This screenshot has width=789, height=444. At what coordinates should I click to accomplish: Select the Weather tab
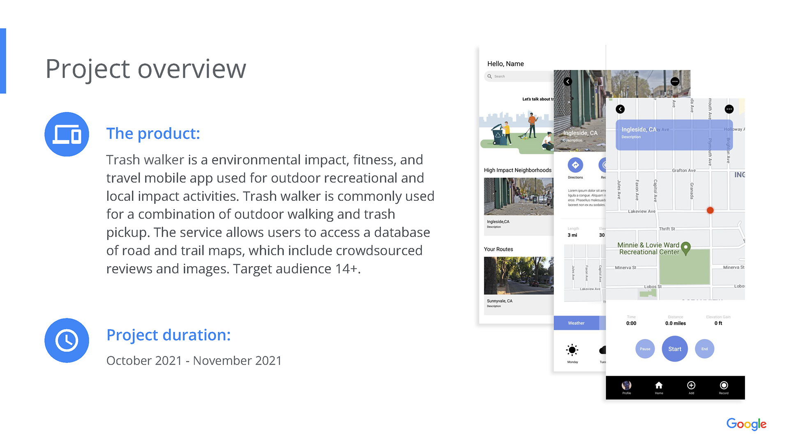[x=576, y=323]
